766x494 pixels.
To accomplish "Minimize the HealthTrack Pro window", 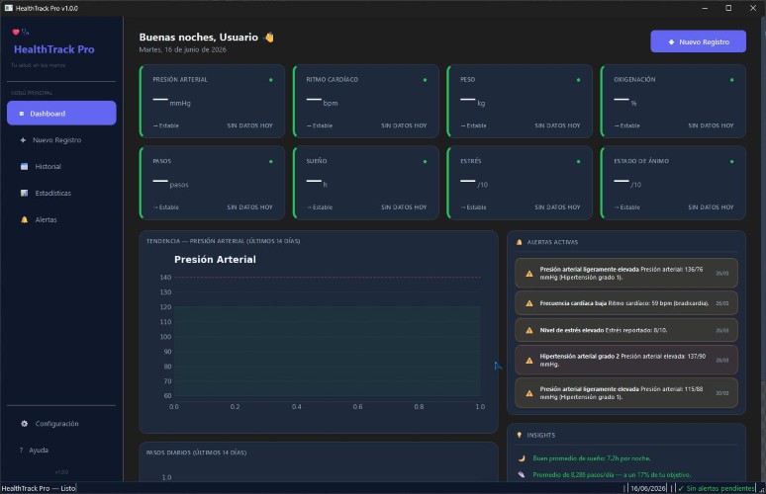I will [x=705, y=8].
